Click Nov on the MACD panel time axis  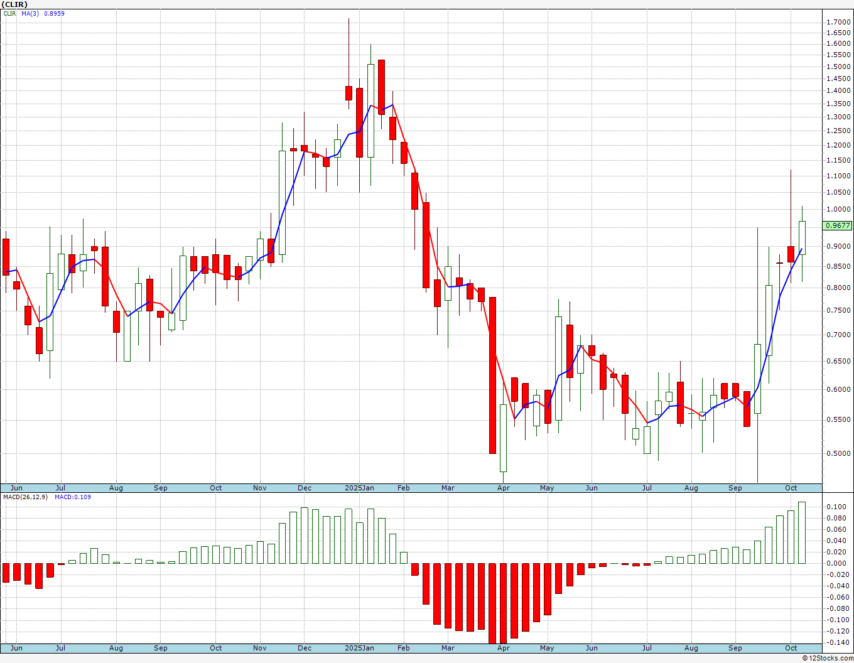260,648
